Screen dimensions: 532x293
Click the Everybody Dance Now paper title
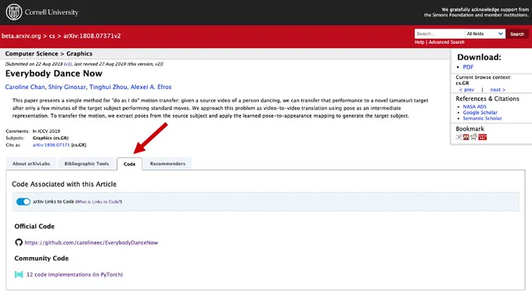click(x=54, y=73)
